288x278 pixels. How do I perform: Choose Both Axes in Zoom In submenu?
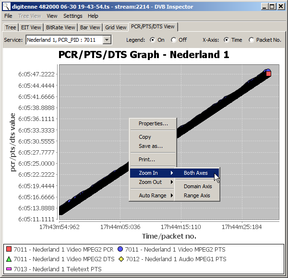[x=196, y=173]
